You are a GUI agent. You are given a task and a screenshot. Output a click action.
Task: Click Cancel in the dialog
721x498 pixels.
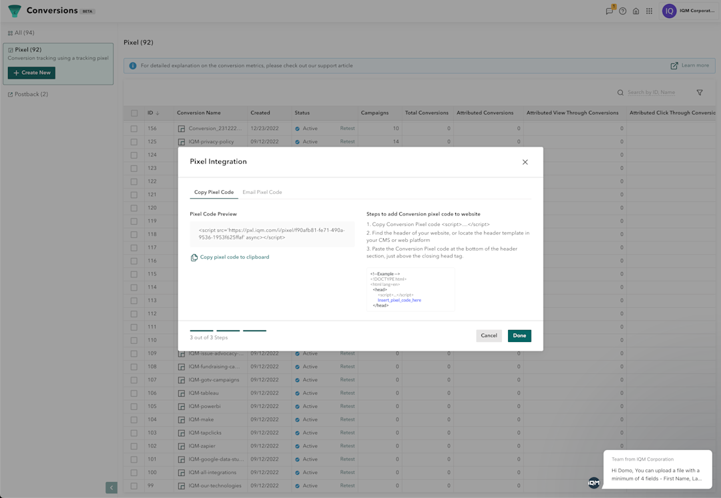pos(489,335)
